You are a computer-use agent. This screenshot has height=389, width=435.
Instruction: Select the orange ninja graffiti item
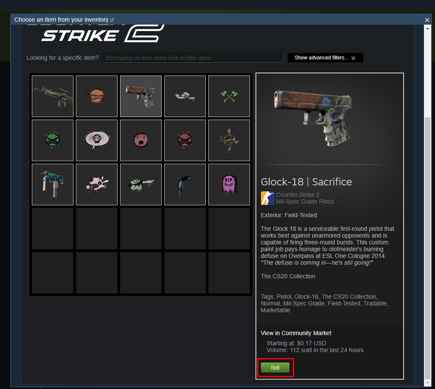coord(96,96)
